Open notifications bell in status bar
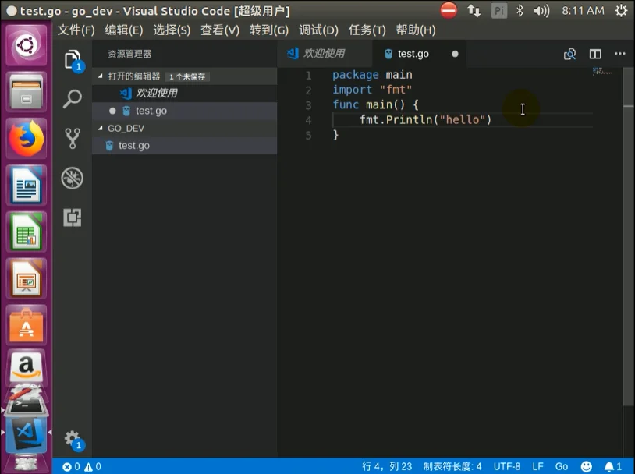 click(x=612, y=467)
